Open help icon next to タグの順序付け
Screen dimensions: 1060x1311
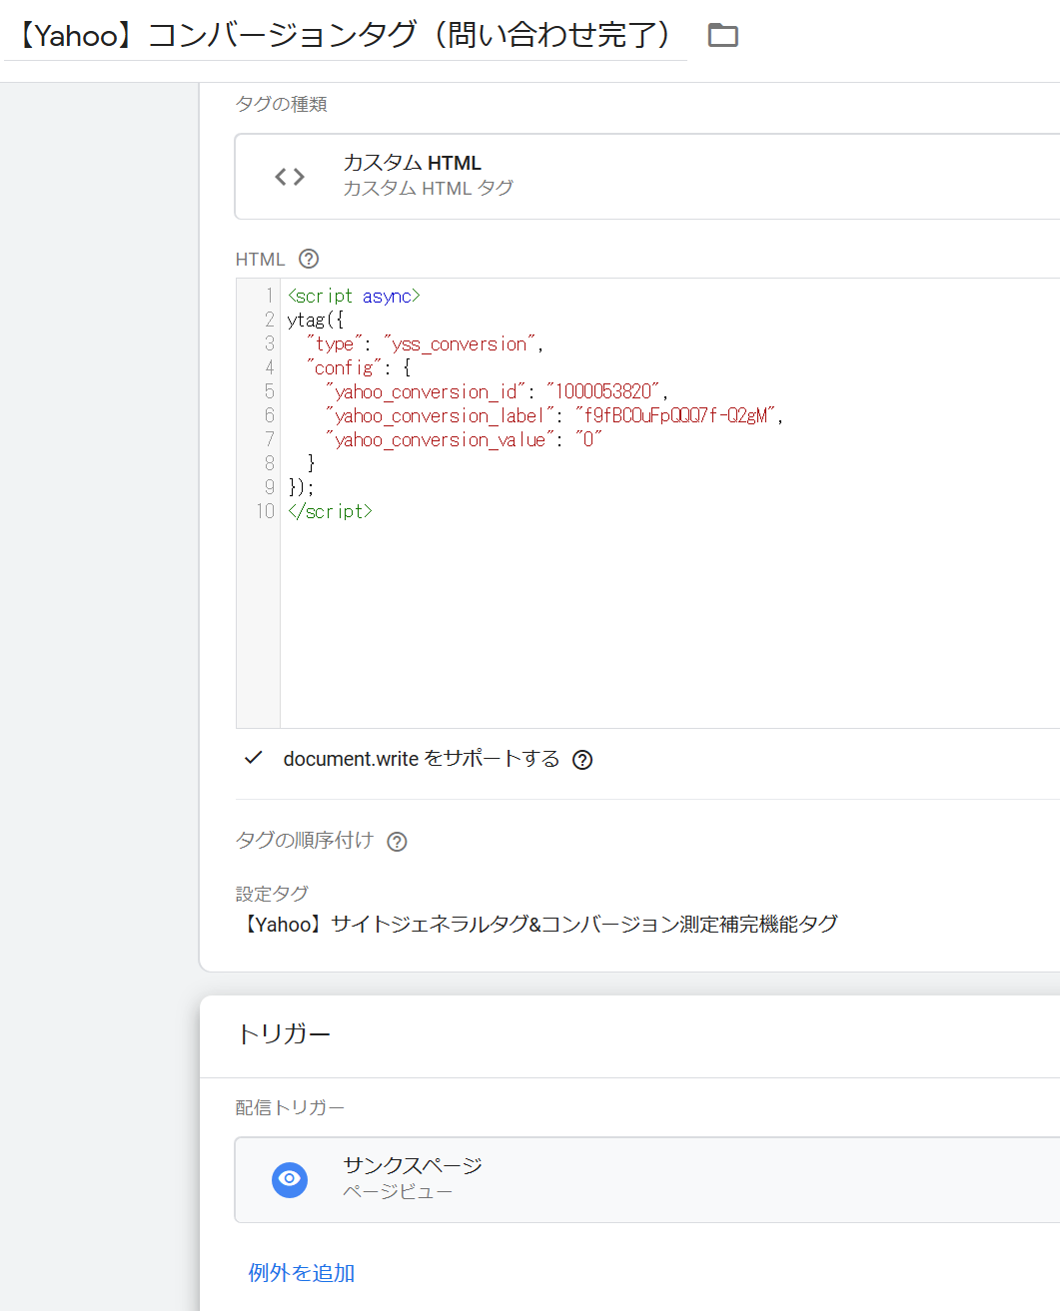point(397,842)
